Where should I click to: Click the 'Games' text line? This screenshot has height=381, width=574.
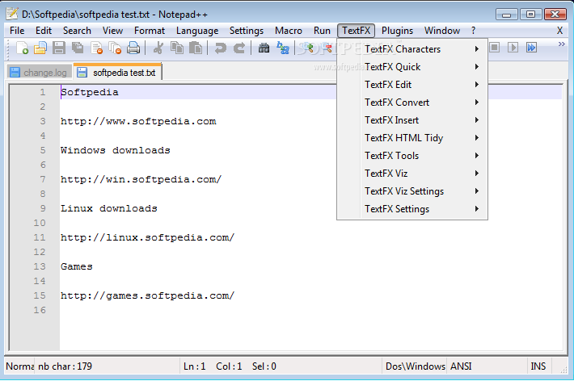77,266
